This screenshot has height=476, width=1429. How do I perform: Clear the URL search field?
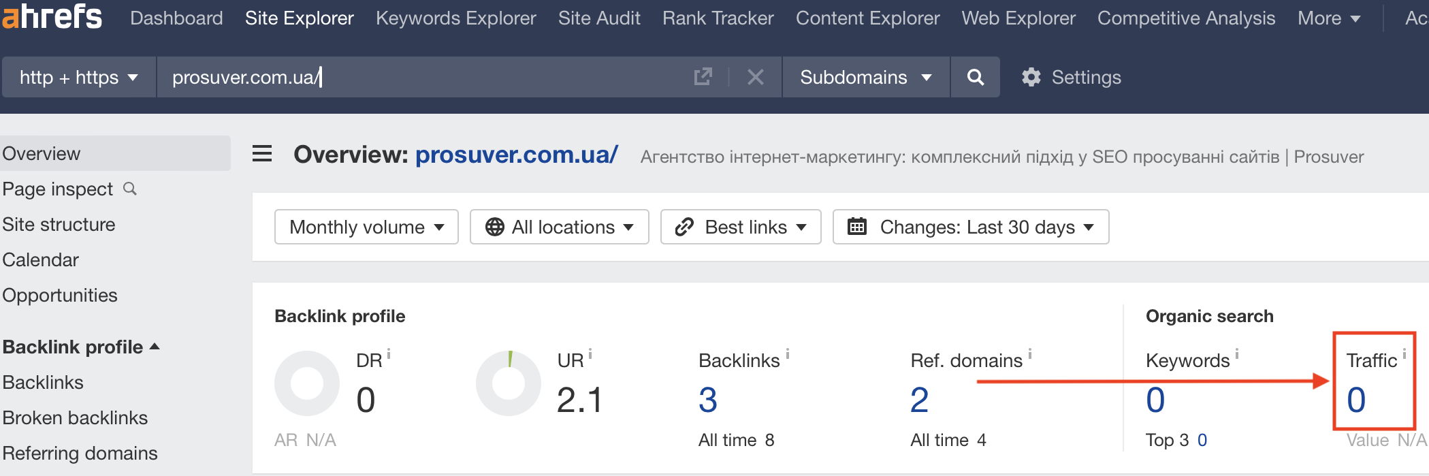(x=755, y=77)
